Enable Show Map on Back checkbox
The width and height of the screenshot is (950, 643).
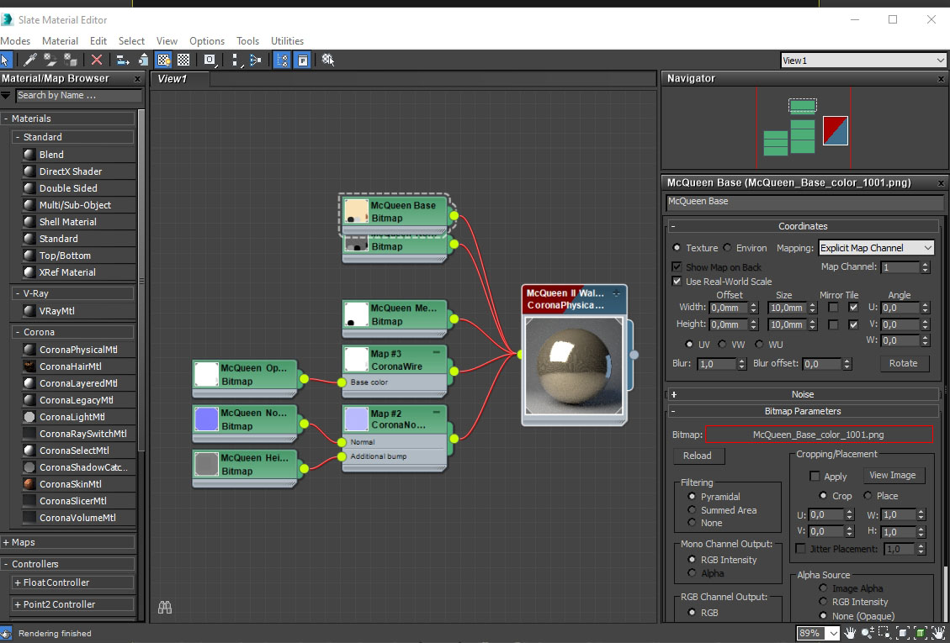click(677, 267)
